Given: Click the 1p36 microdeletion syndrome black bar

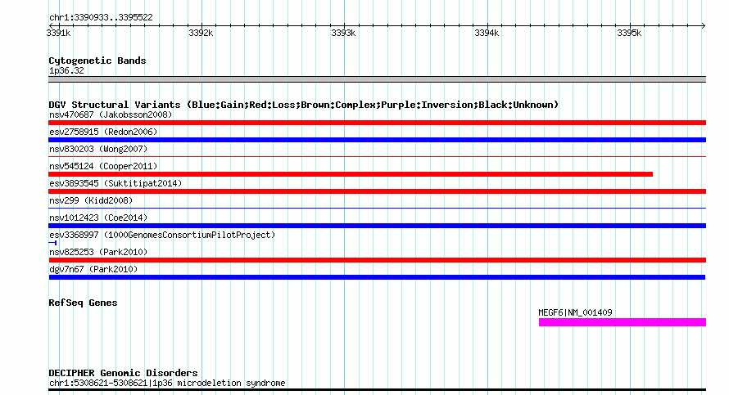Looking at the screenshot, I should pos(377,390).
